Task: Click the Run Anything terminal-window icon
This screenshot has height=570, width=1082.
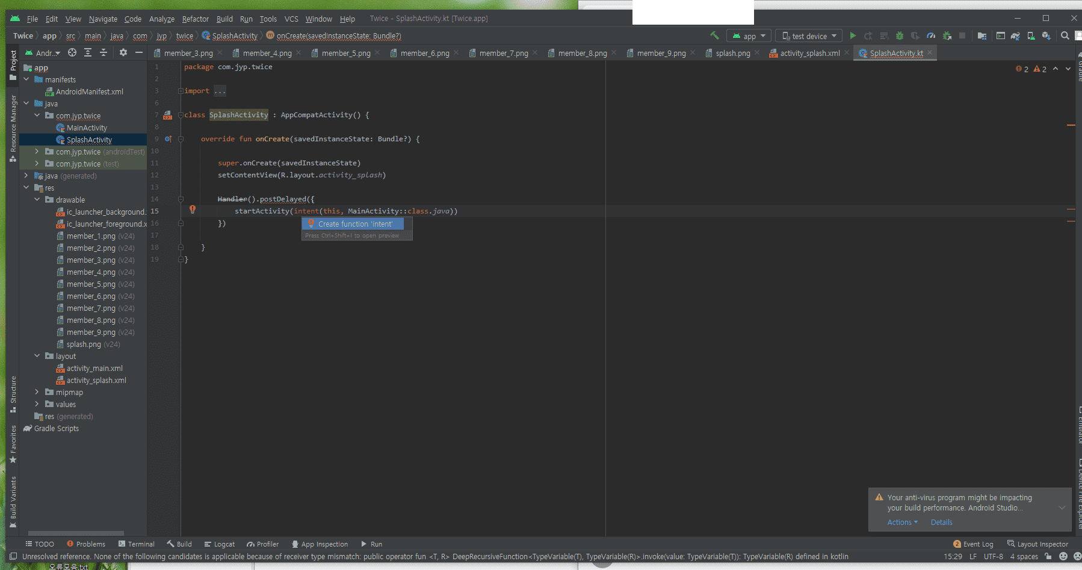Action: point(1000,35)
